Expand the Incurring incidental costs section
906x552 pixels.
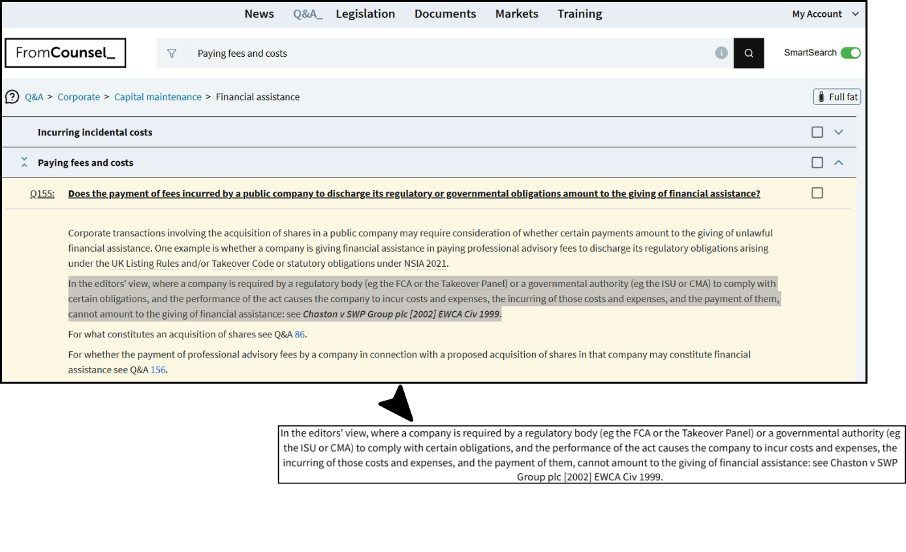tap(839, 132)
